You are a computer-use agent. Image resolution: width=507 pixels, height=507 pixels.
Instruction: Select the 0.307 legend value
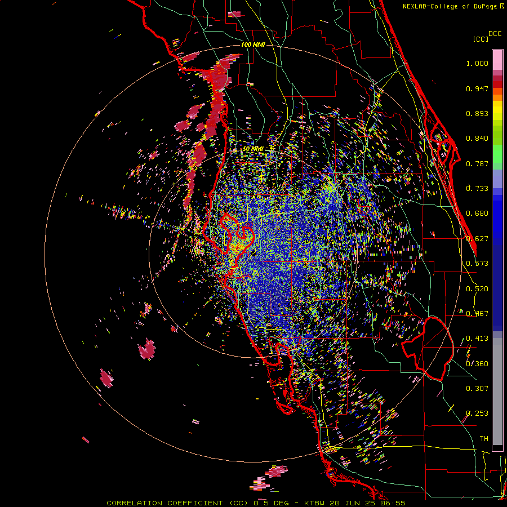point(477,389)
